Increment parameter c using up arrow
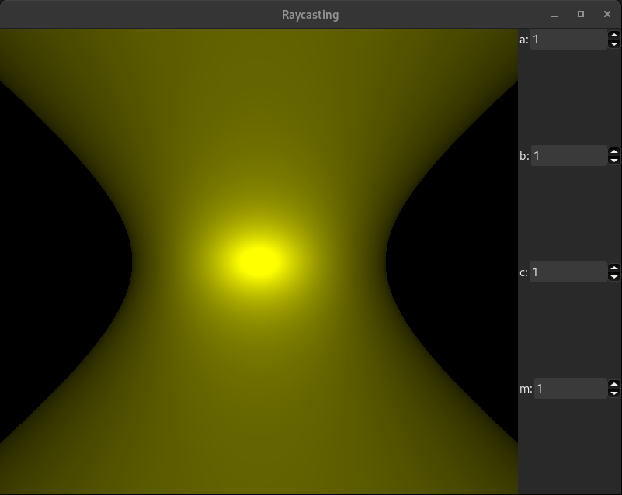622x495 pixels. 614,268
